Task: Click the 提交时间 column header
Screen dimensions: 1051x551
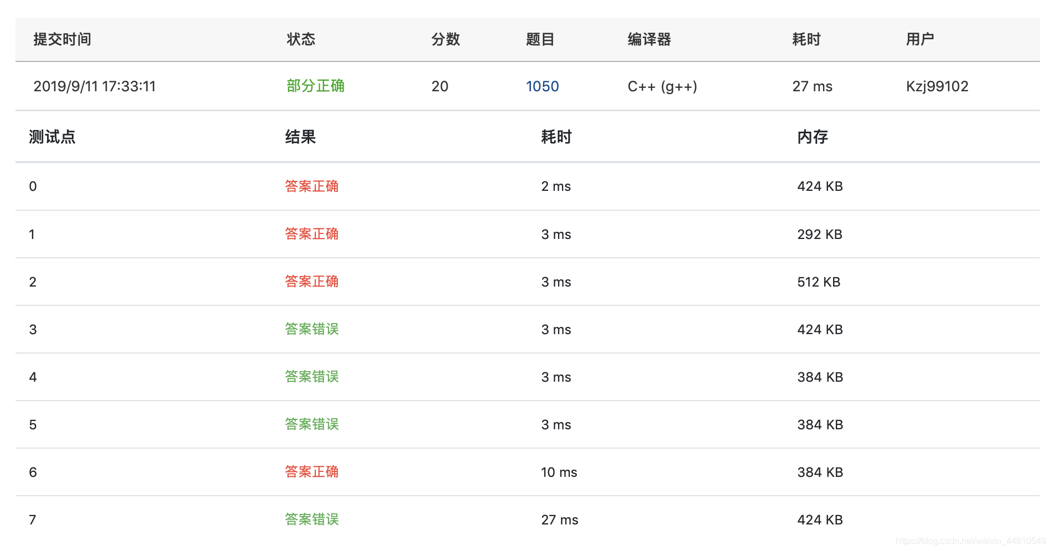Action: coord(62,39)
